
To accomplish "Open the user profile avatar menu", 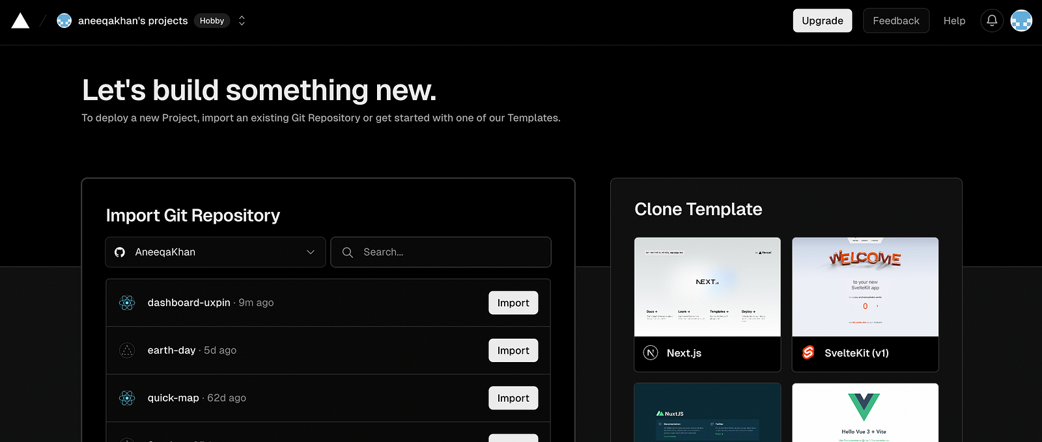I will tap(1021, 21).
